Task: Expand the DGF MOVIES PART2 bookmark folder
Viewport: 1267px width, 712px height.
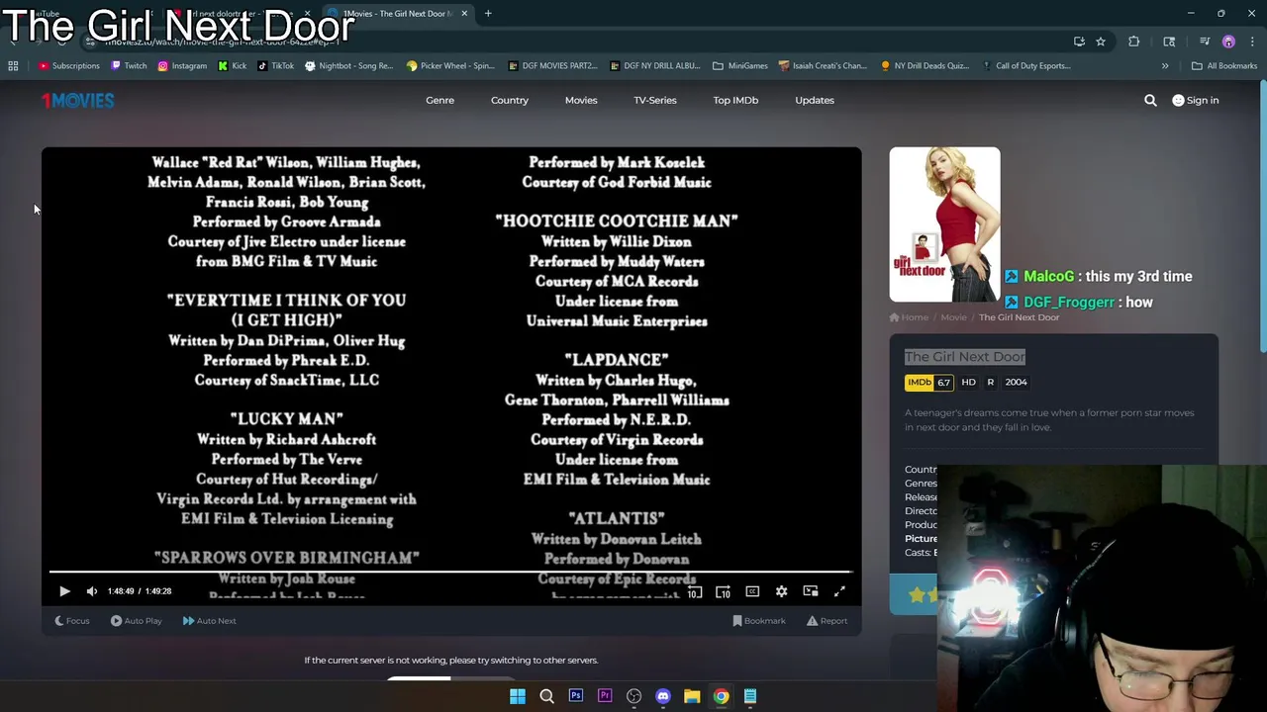Action: point(553,66)
